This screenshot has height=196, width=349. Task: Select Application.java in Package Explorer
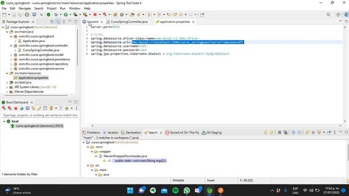pos(34,41)
